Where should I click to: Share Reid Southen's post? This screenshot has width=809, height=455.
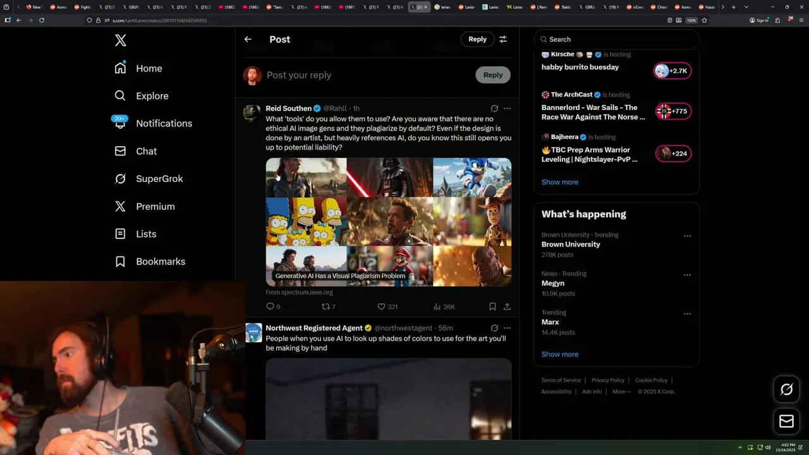(x=507, y=306)
